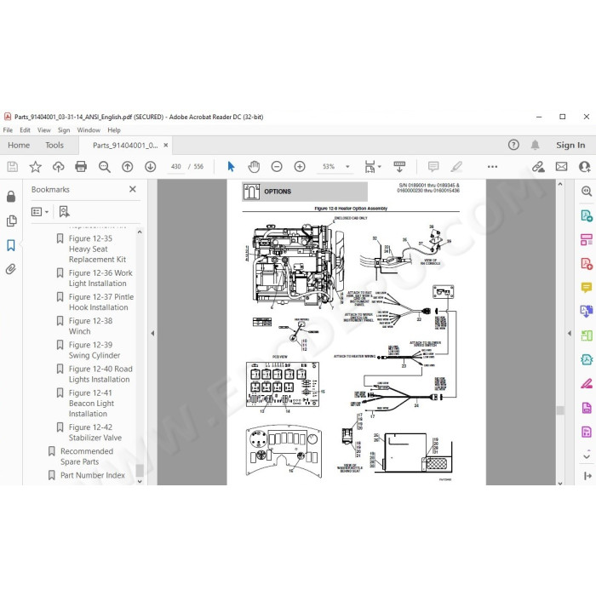Open the help question mark

tap(513, 145)
